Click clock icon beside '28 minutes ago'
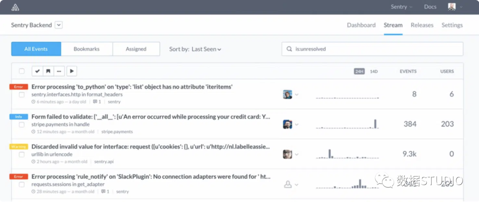 pyautogui.click(x=33, y=192)
